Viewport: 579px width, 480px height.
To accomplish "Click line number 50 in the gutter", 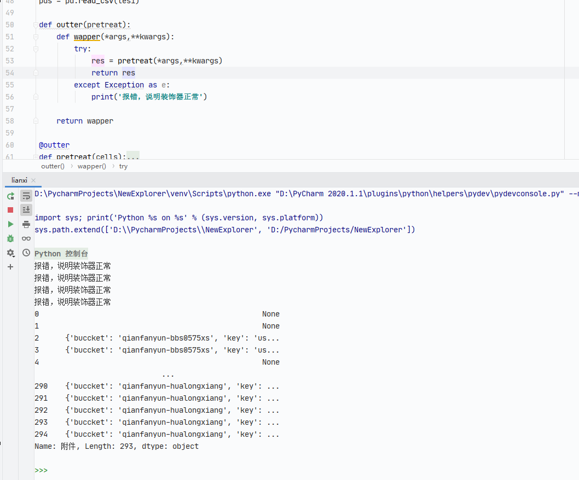I will 10,25.
